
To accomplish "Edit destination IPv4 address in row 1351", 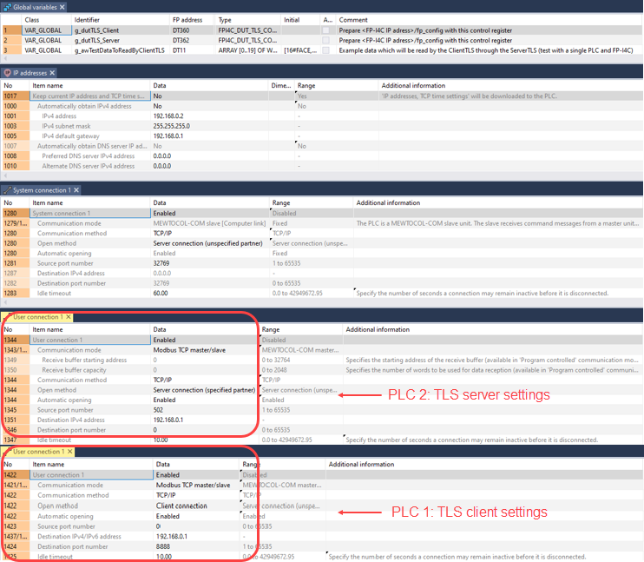I will coord(205,420).
